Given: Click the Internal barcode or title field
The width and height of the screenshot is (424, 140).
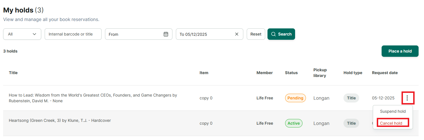Looking at the screenshot, I should click(x=73, y=34).
